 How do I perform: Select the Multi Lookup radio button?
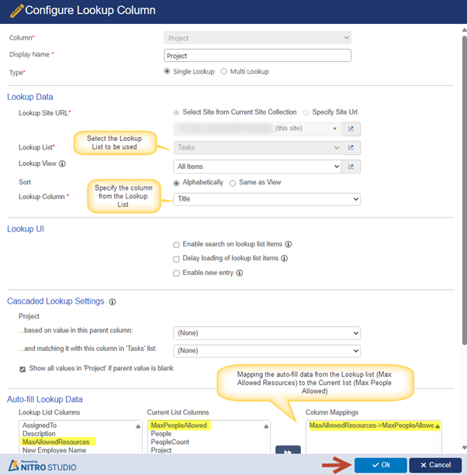point(224,72)
